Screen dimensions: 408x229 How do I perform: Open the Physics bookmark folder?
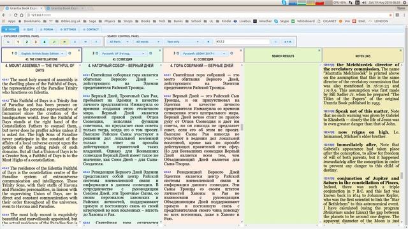[108, 21]
